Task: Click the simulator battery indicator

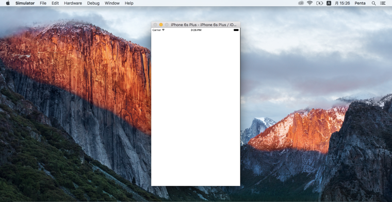Action: tap(236, 30)
